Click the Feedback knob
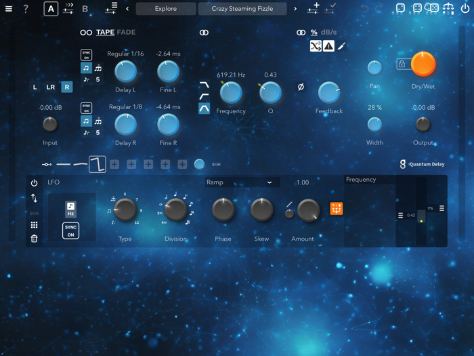 click(x=329, y=93)
